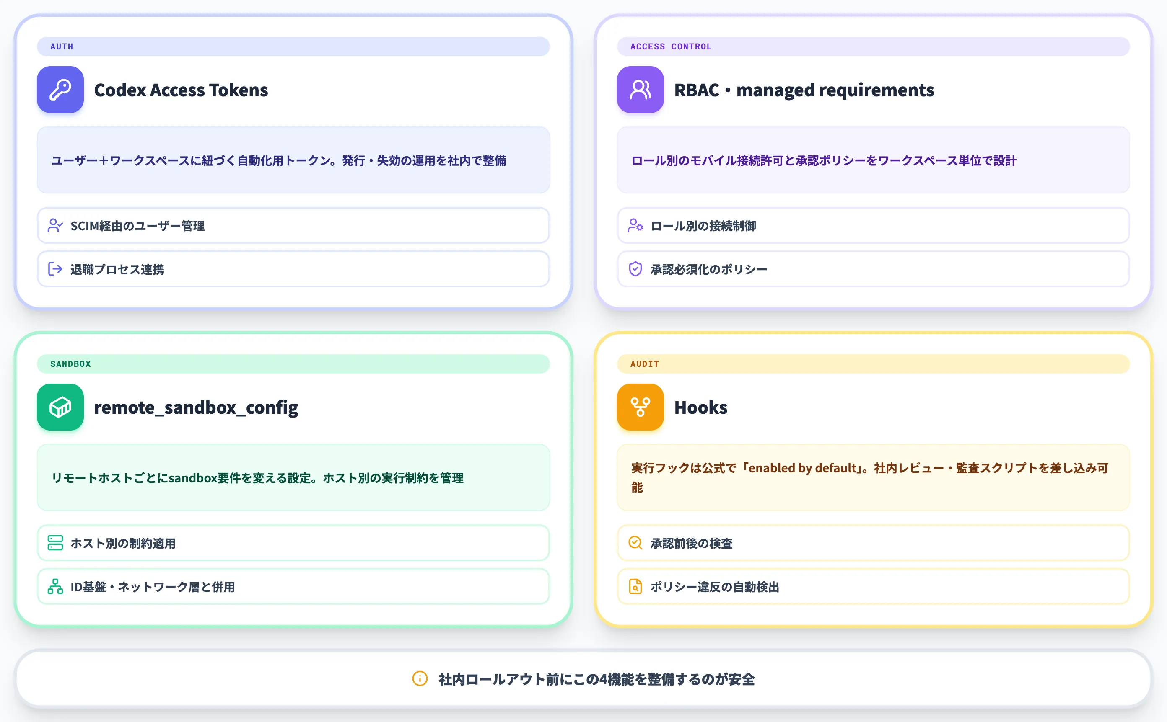The height and width of the screenshot is (722, 1167).
Task: Click the file-search icon by ポリシー違反の自動検出
Action: pos(635,586)
